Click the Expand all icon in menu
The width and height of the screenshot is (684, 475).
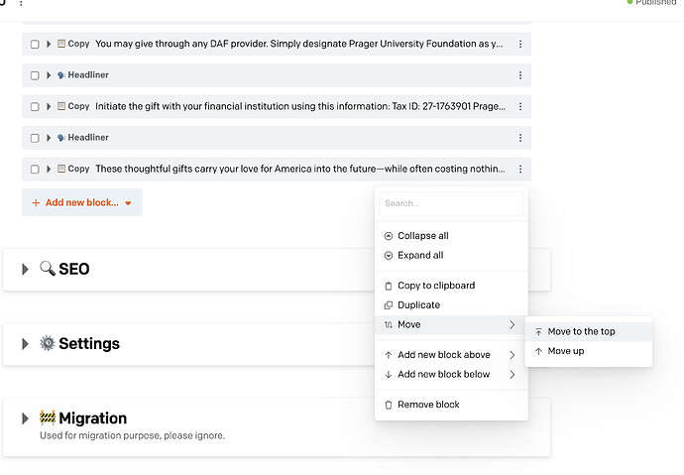pyautogui.click(x=389, y=256)
